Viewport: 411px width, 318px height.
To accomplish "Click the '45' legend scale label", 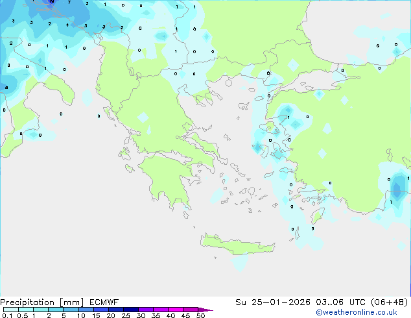I will [185, 315].
